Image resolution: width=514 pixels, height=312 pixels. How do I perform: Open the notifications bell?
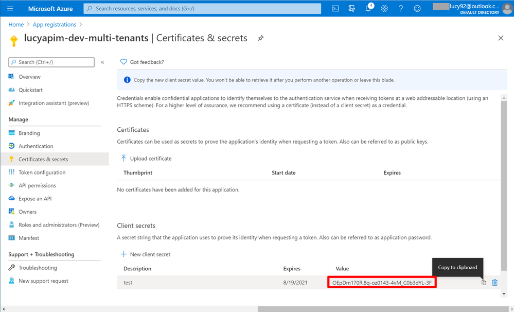pyautogui.click(x=368, y=9)
